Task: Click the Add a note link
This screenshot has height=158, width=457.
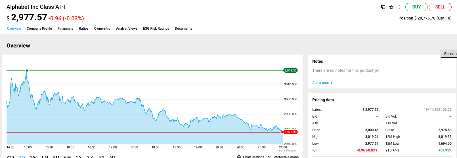Action: [x=320, y=83]
